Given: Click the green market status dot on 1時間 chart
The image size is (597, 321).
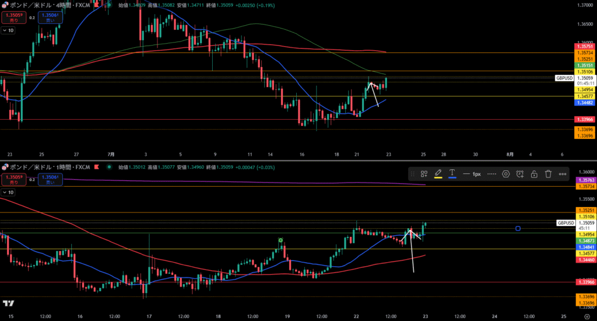Looking at the screenshot, I should [109, 167].
